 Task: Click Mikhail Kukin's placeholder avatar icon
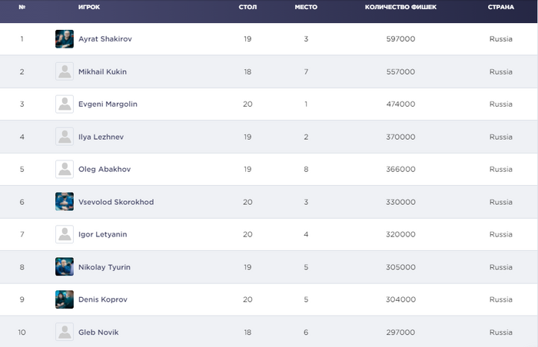click(x=65, y=71)
